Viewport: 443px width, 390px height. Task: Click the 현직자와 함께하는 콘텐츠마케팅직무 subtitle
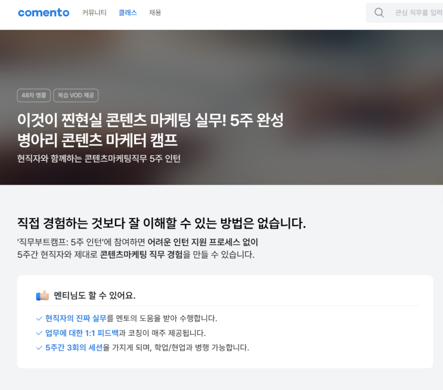98,158
